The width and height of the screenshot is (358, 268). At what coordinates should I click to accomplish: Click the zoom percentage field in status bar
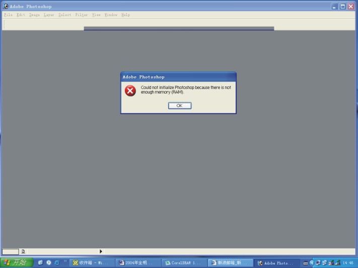click(10, 251)
